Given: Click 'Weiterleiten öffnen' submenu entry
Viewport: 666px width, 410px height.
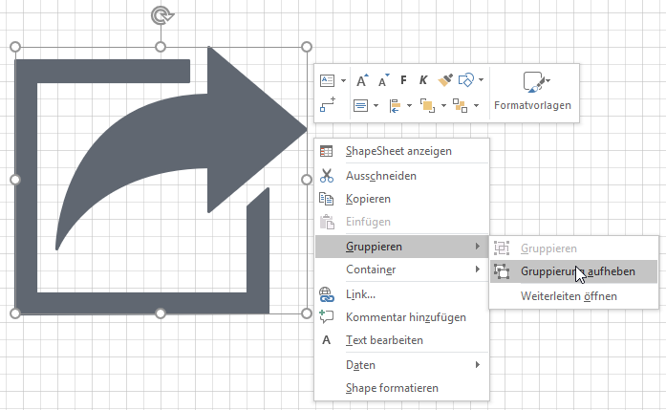Looking at the screenshot, I should click(569, 296).
